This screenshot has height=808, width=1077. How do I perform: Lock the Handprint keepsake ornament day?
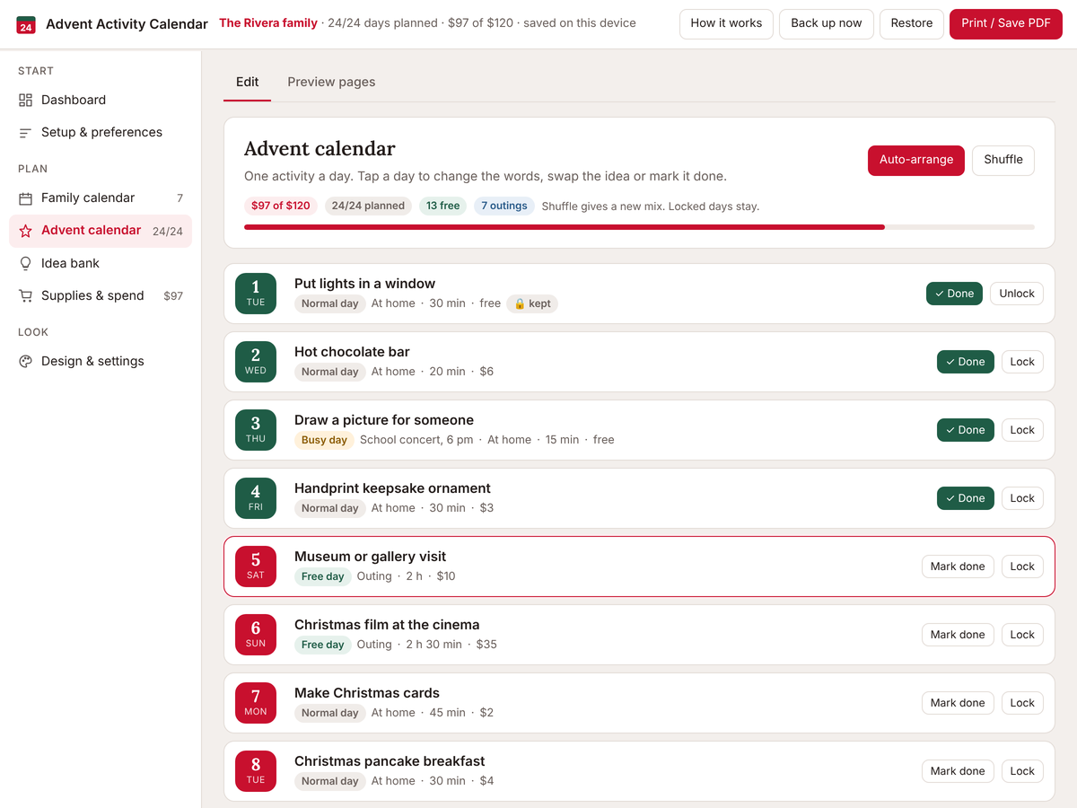(1022, 498)
